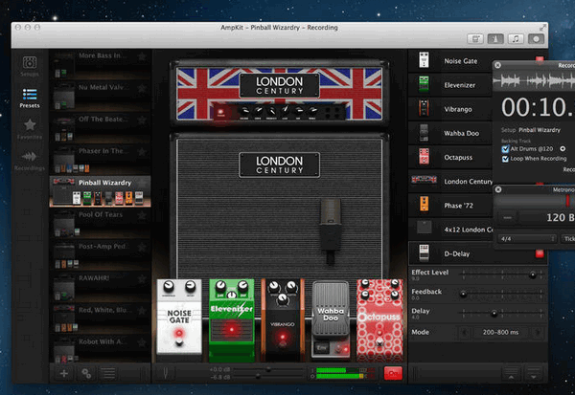Open the Favorites sidebar tab
Screen dimensions: 575x395
[30, 129]
